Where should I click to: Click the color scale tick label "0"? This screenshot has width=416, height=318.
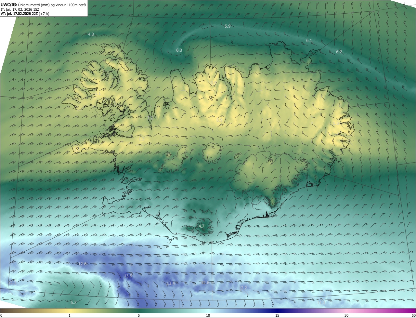(x=1, y=315)
